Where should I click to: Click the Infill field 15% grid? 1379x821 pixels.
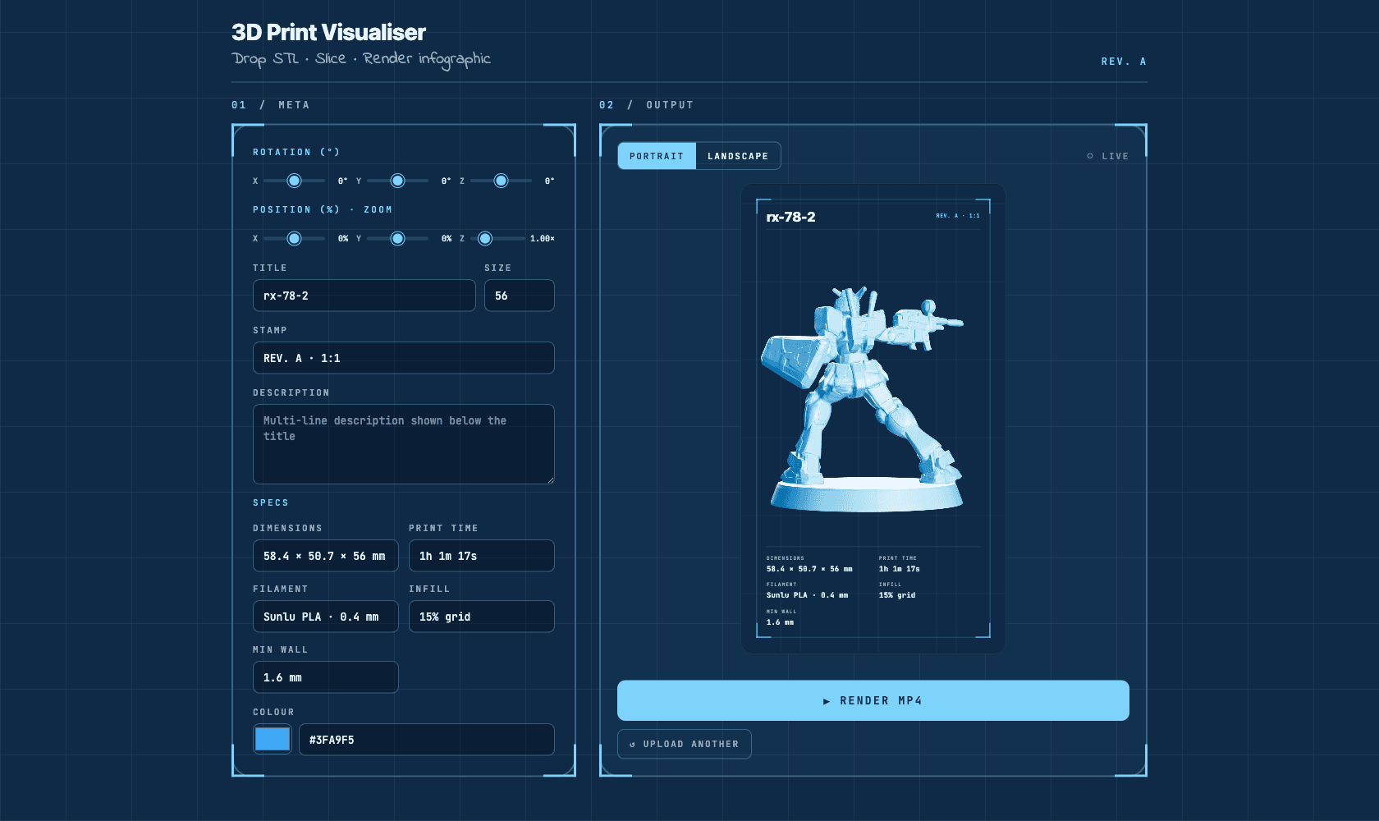point(482,617)
